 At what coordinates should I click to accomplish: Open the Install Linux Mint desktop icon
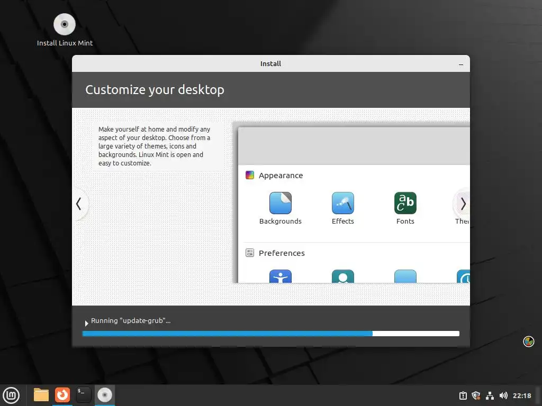(65, 30)
